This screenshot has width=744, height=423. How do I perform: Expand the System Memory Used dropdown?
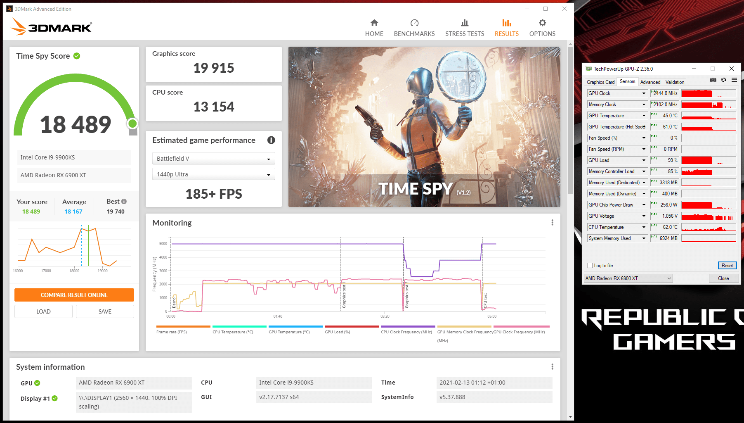tap(644, 238)
